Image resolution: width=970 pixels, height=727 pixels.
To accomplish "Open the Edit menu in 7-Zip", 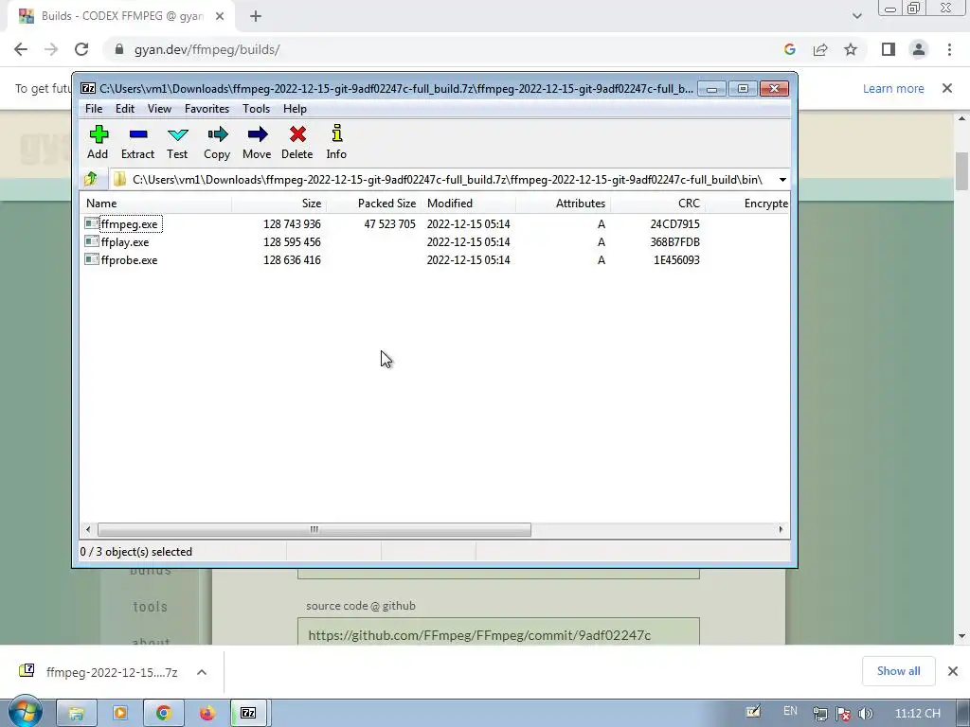I will (x=125, y=109).
